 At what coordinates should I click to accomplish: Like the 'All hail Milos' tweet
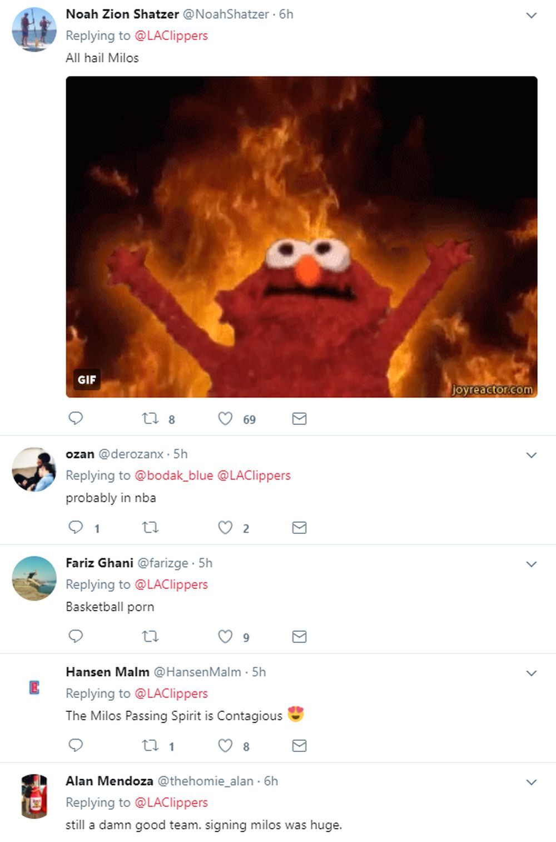pos(225,418)
